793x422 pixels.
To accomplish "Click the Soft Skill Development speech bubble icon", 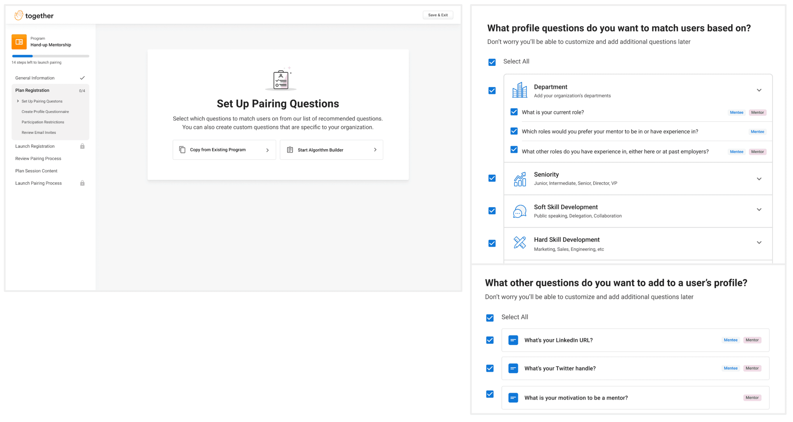I will 519,211.
